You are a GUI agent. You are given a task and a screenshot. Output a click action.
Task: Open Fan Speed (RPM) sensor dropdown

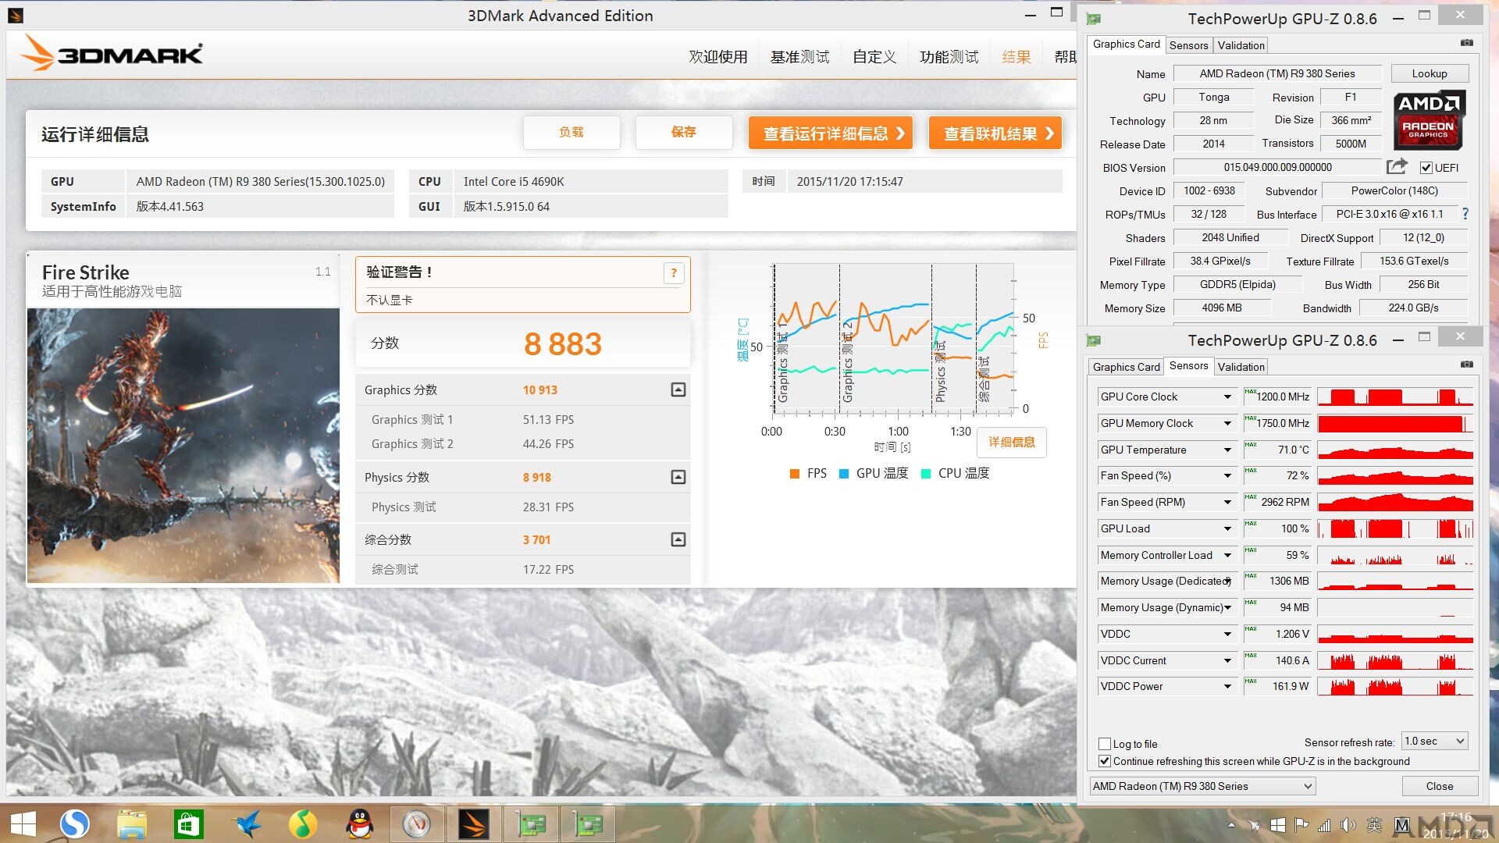coord(1227,503)
